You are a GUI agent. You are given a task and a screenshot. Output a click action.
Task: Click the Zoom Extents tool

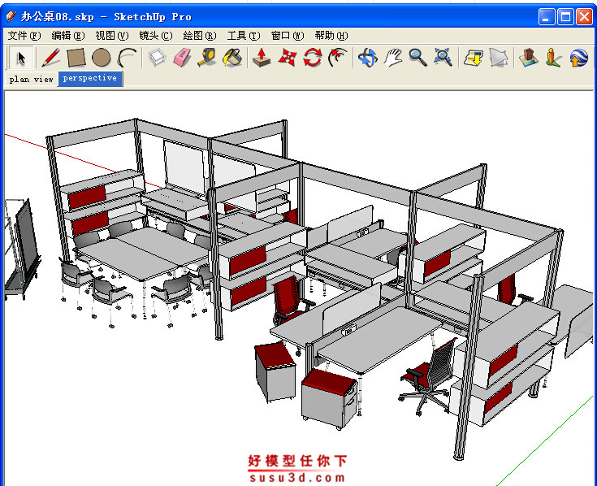click(x=443, y=58)
